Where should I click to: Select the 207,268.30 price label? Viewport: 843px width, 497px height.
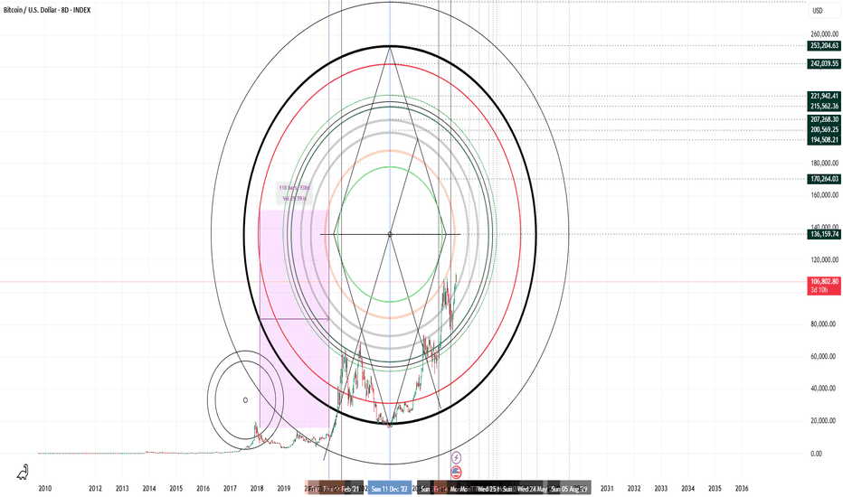(x=824, y=119)
